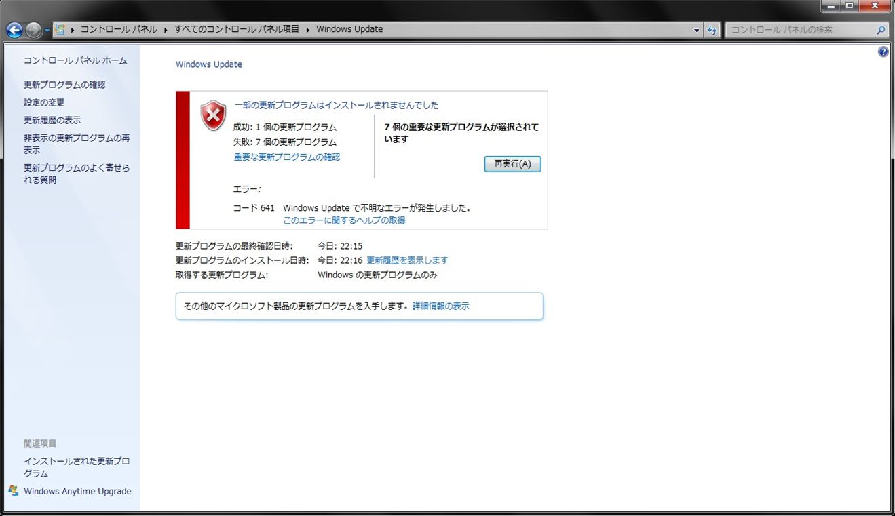Open このエラーに関するヘルプの取得 link
The image size is (895, 516).
pyautogui.click(x=344, y=220)
